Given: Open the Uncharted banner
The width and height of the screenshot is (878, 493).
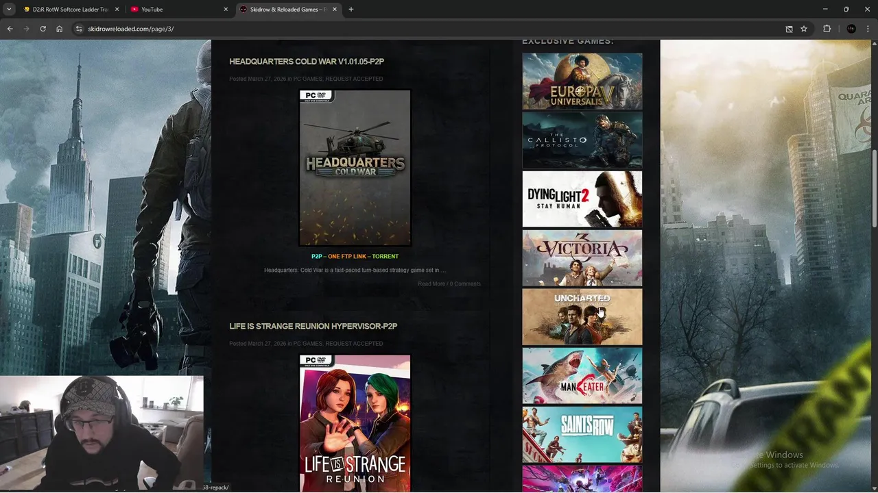Looking at the screenshot, I should [x=582, y=316].
